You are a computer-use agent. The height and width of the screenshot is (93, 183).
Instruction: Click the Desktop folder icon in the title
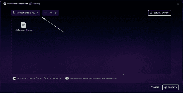click(31, 4)
